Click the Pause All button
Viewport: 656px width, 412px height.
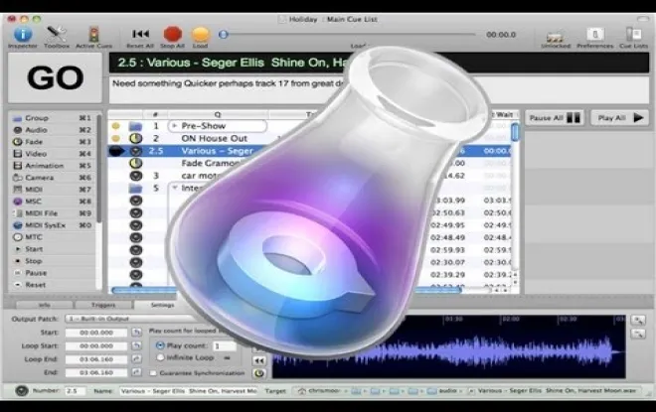point(555,118)
